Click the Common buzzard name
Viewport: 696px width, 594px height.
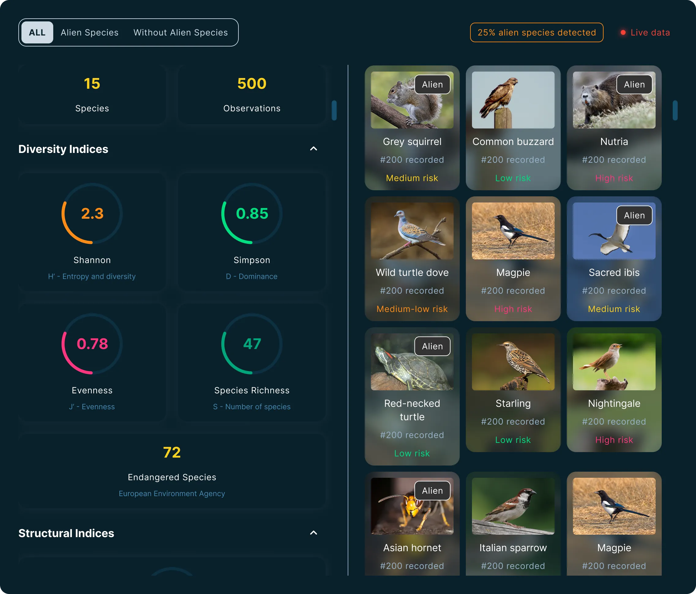click(x=513, y=142)
